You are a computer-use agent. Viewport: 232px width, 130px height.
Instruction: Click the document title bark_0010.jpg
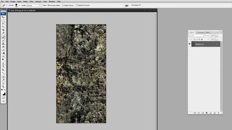point(23,10)
